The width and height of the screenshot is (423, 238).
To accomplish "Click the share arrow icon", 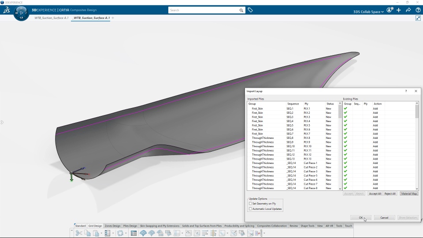I will (408, 10).
